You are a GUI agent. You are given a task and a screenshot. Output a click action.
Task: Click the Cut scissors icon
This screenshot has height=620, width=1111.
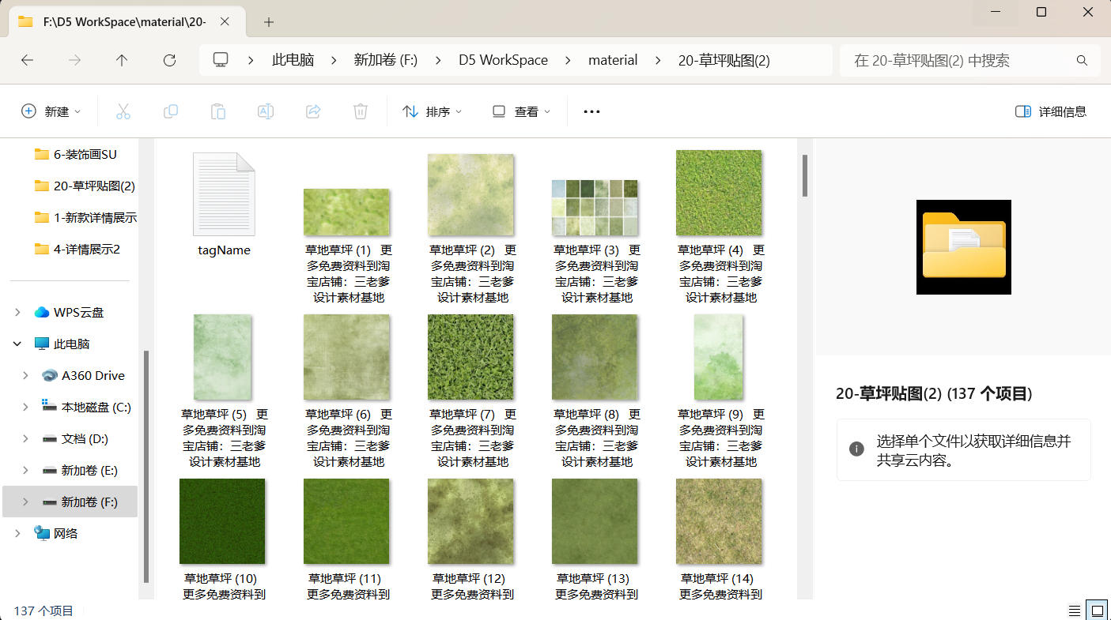point(123,111)
